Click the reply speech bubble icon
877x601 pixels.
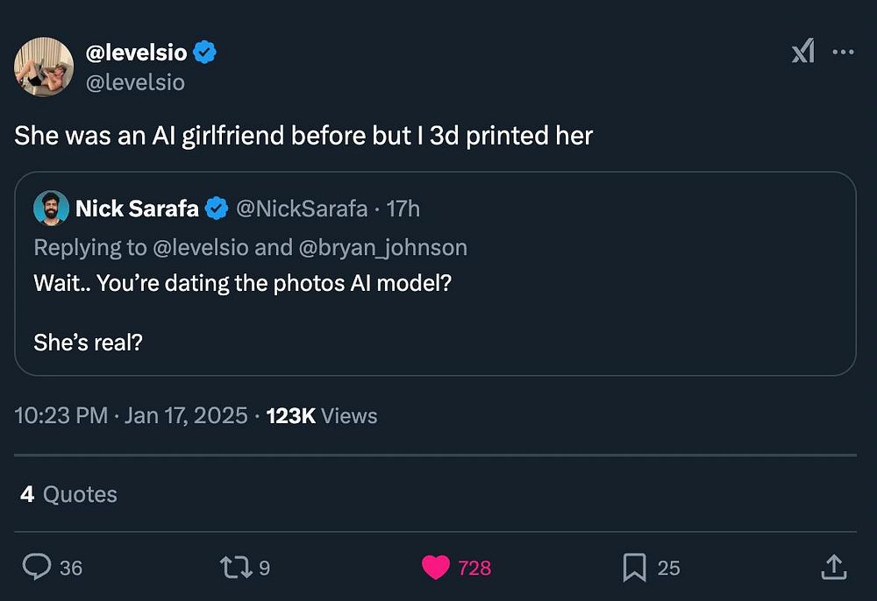click(x=36, y=568)
